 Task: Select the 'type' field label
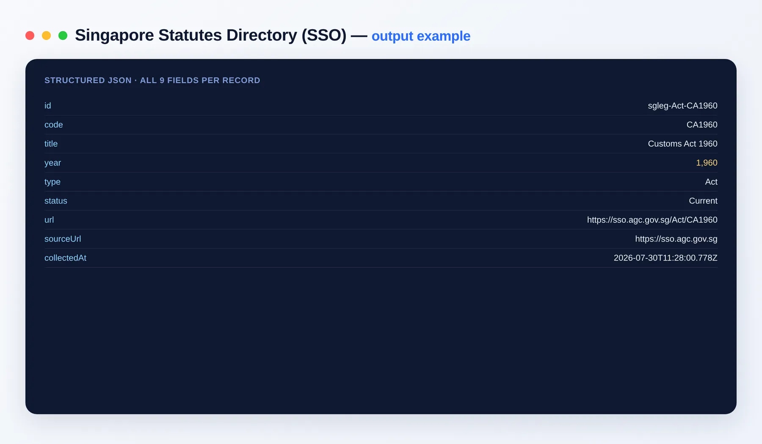tap(52, 182)
